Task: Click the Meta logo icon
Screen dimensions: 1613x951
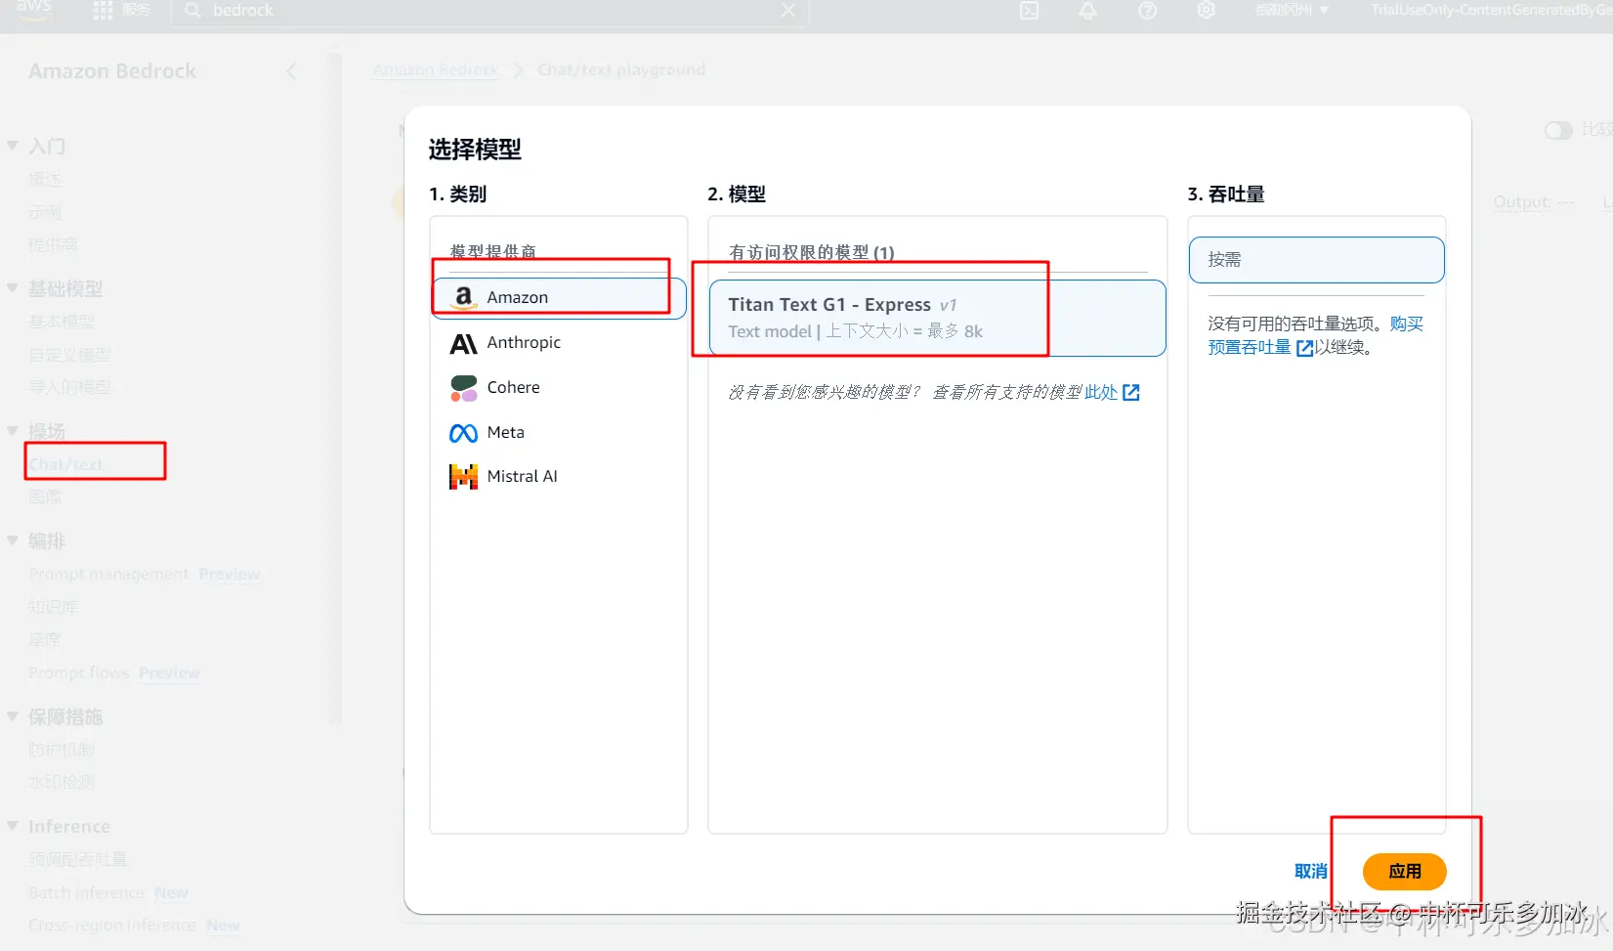Action: pos(463,433)
